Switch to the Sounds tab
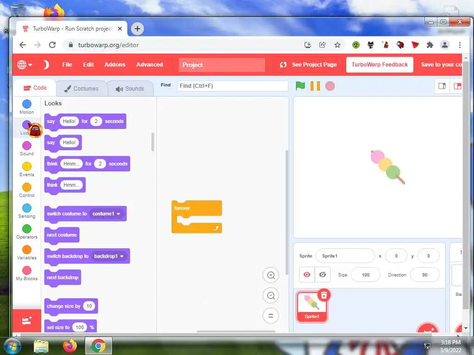The height and width of the screenshot is (355, 474). (x=130, y=88)
